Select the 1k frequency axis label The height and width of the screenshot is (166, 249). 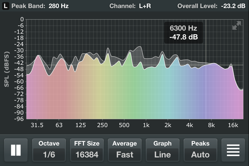pos(146,125)
